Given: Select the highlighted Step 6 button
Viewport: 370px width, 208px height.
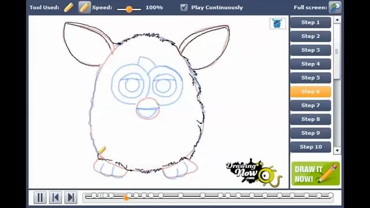Looking at the screenshot, I should tap(310, 91).
